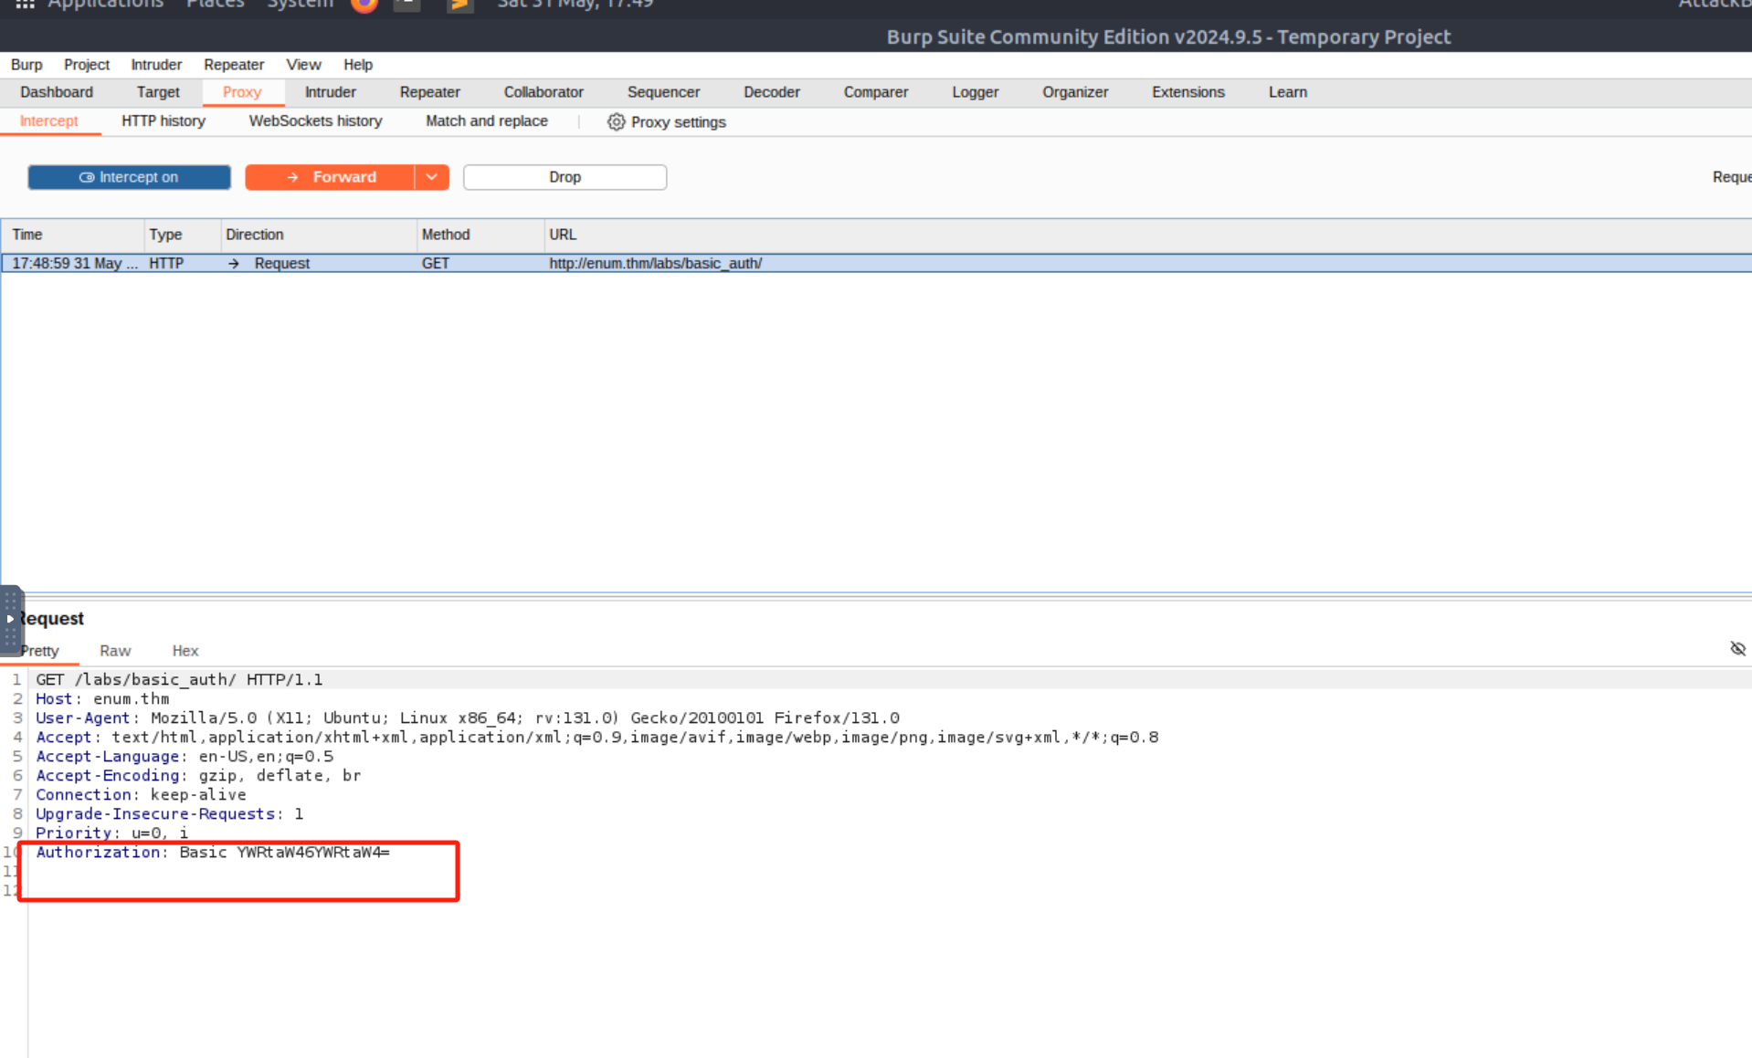The height and width of the screenshot is (1058, 1752).
Task: Open the Project menu
Action: pos(87,65)
